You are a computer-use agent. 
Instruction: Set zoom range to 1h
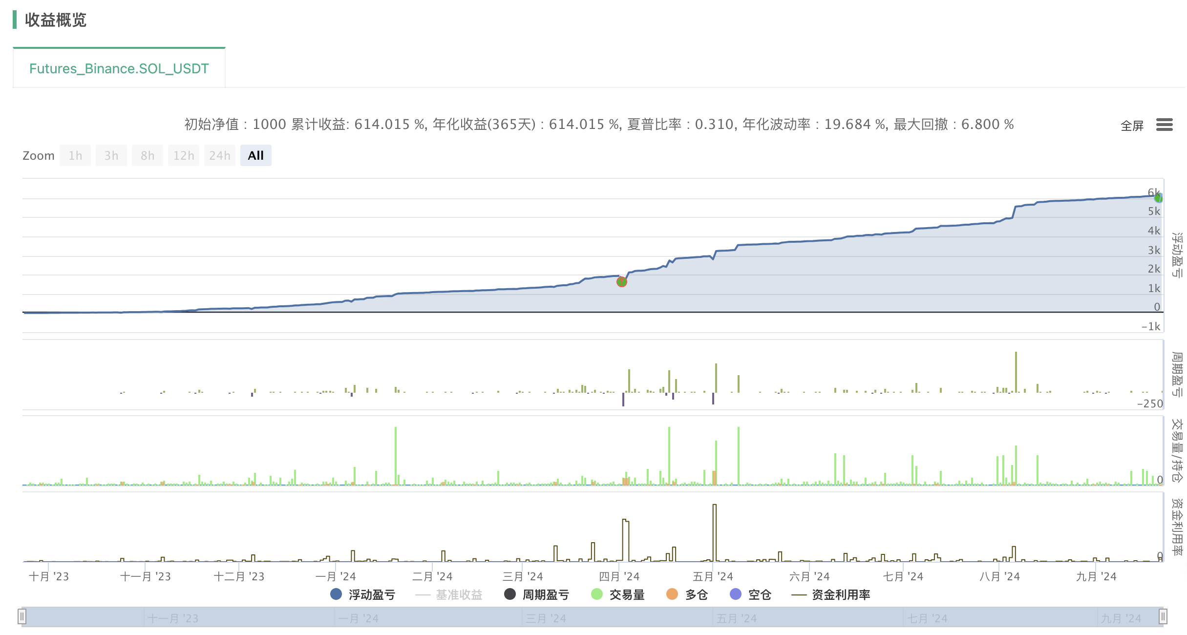(75, 155)
